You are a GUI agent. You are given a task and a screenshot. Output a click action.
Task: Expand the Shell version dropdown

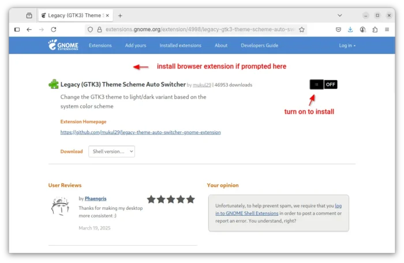[111, 152]
